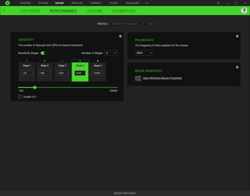Open the Profile selection dropdown

(x=128, y=24)
